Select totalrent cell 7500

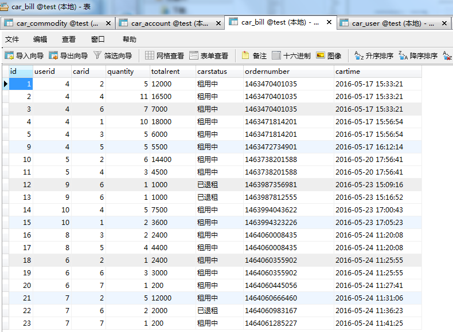click(173, 210)
